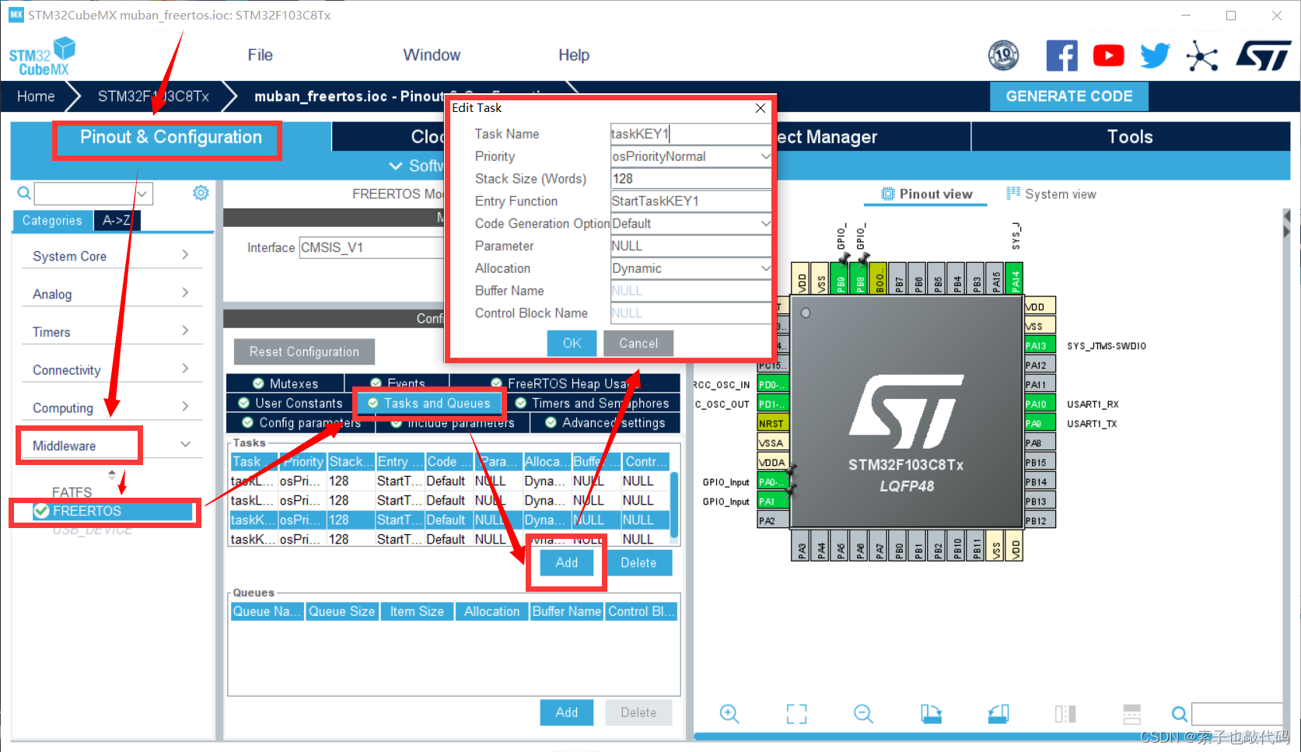Confirm Edit Task with OK
The image size is (1301, 752).
[x=572, y=343]
